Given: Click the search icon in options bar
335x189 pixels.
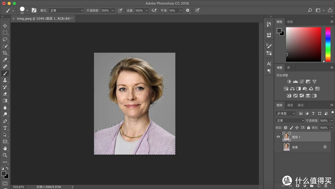Looking at the screenshot, I should click(x=310, y=10).
